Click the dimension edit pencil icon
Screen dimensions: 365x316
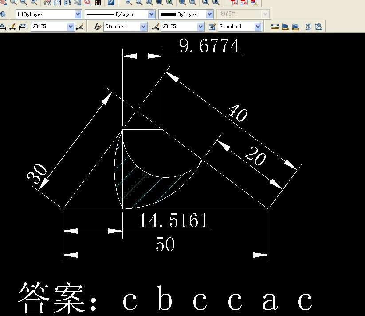(12, 26)
